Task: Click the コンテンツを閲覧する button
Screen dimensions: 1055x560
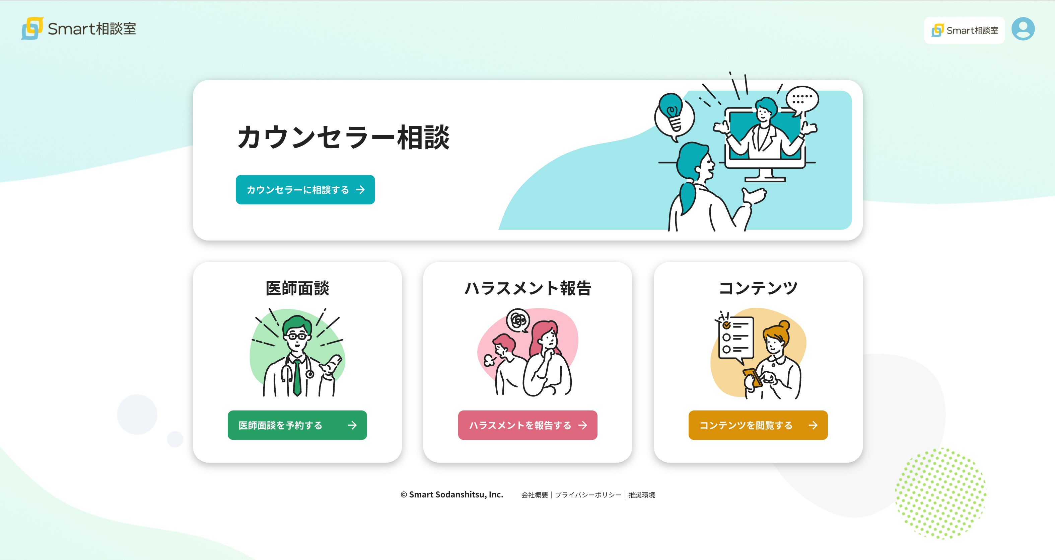Action: (x=758, y=426)
